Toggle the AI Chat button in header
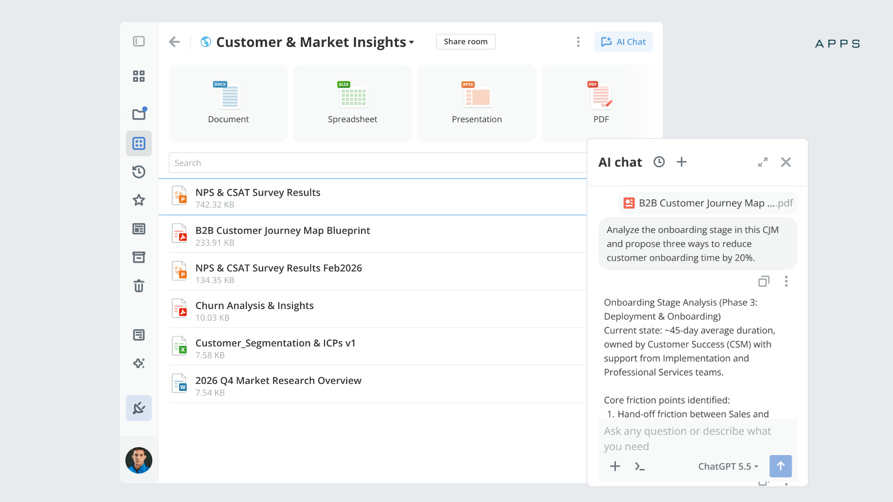The image size is (893, 502). coord(623,42)
